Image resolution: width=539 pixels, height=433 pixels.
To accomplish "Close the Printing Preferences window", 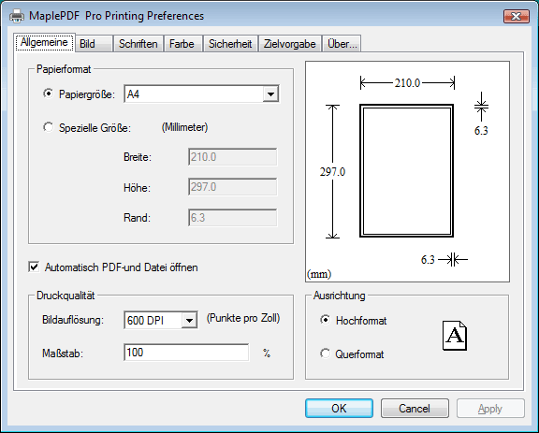I will click(516, 16).
